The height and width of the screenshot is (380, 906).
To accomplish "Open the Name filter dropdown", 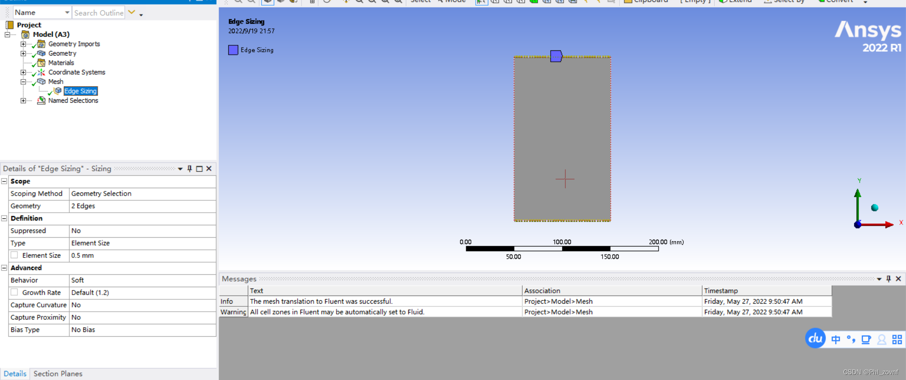I will [67, 13].
